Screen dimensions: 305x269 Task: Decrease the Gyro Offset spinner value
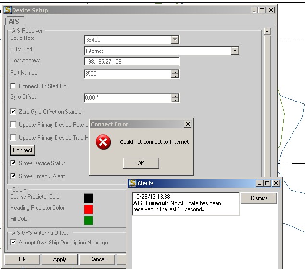click(175, 100)
